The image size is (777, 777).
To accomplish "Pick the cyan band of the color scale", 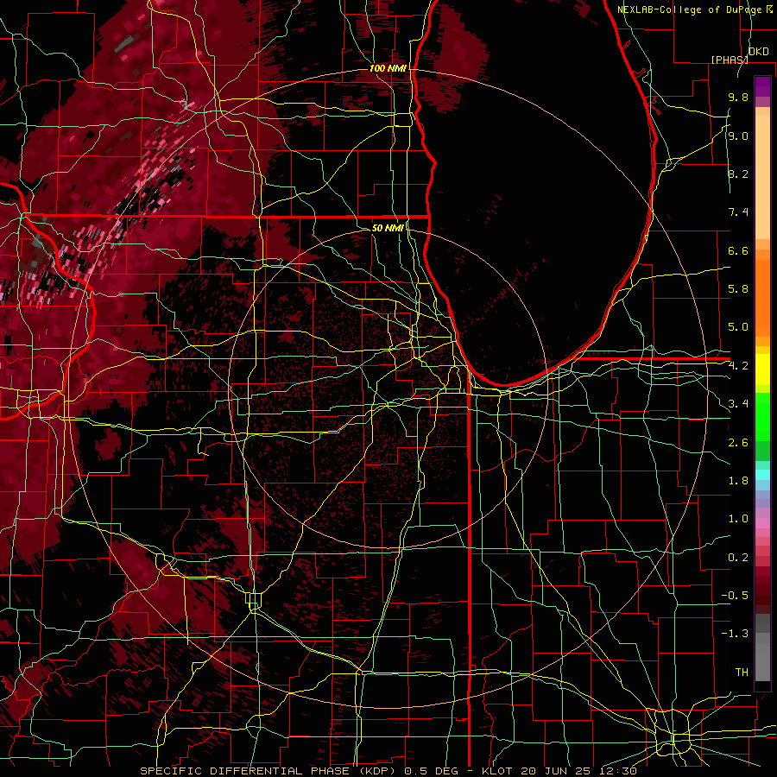I will [x=762, y=475].
